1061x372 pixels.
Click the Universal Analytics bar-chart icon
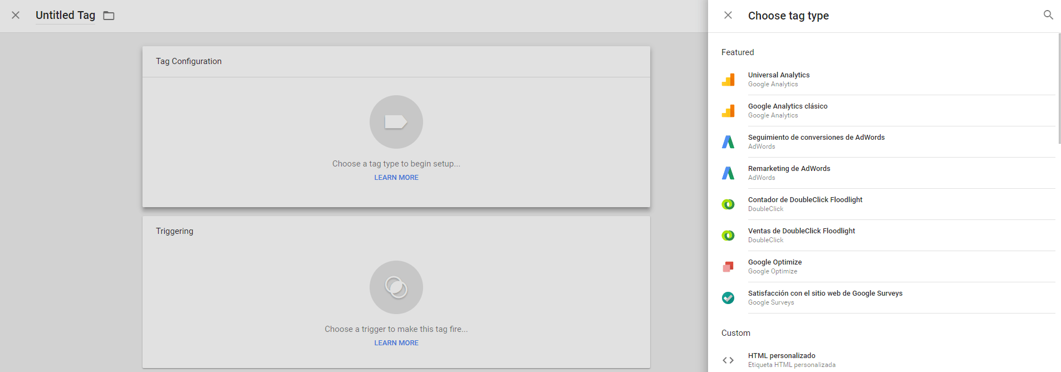click(x=728, y=80)
